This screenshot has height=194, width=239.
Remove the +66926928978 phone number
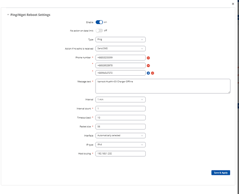coord(148,66)
